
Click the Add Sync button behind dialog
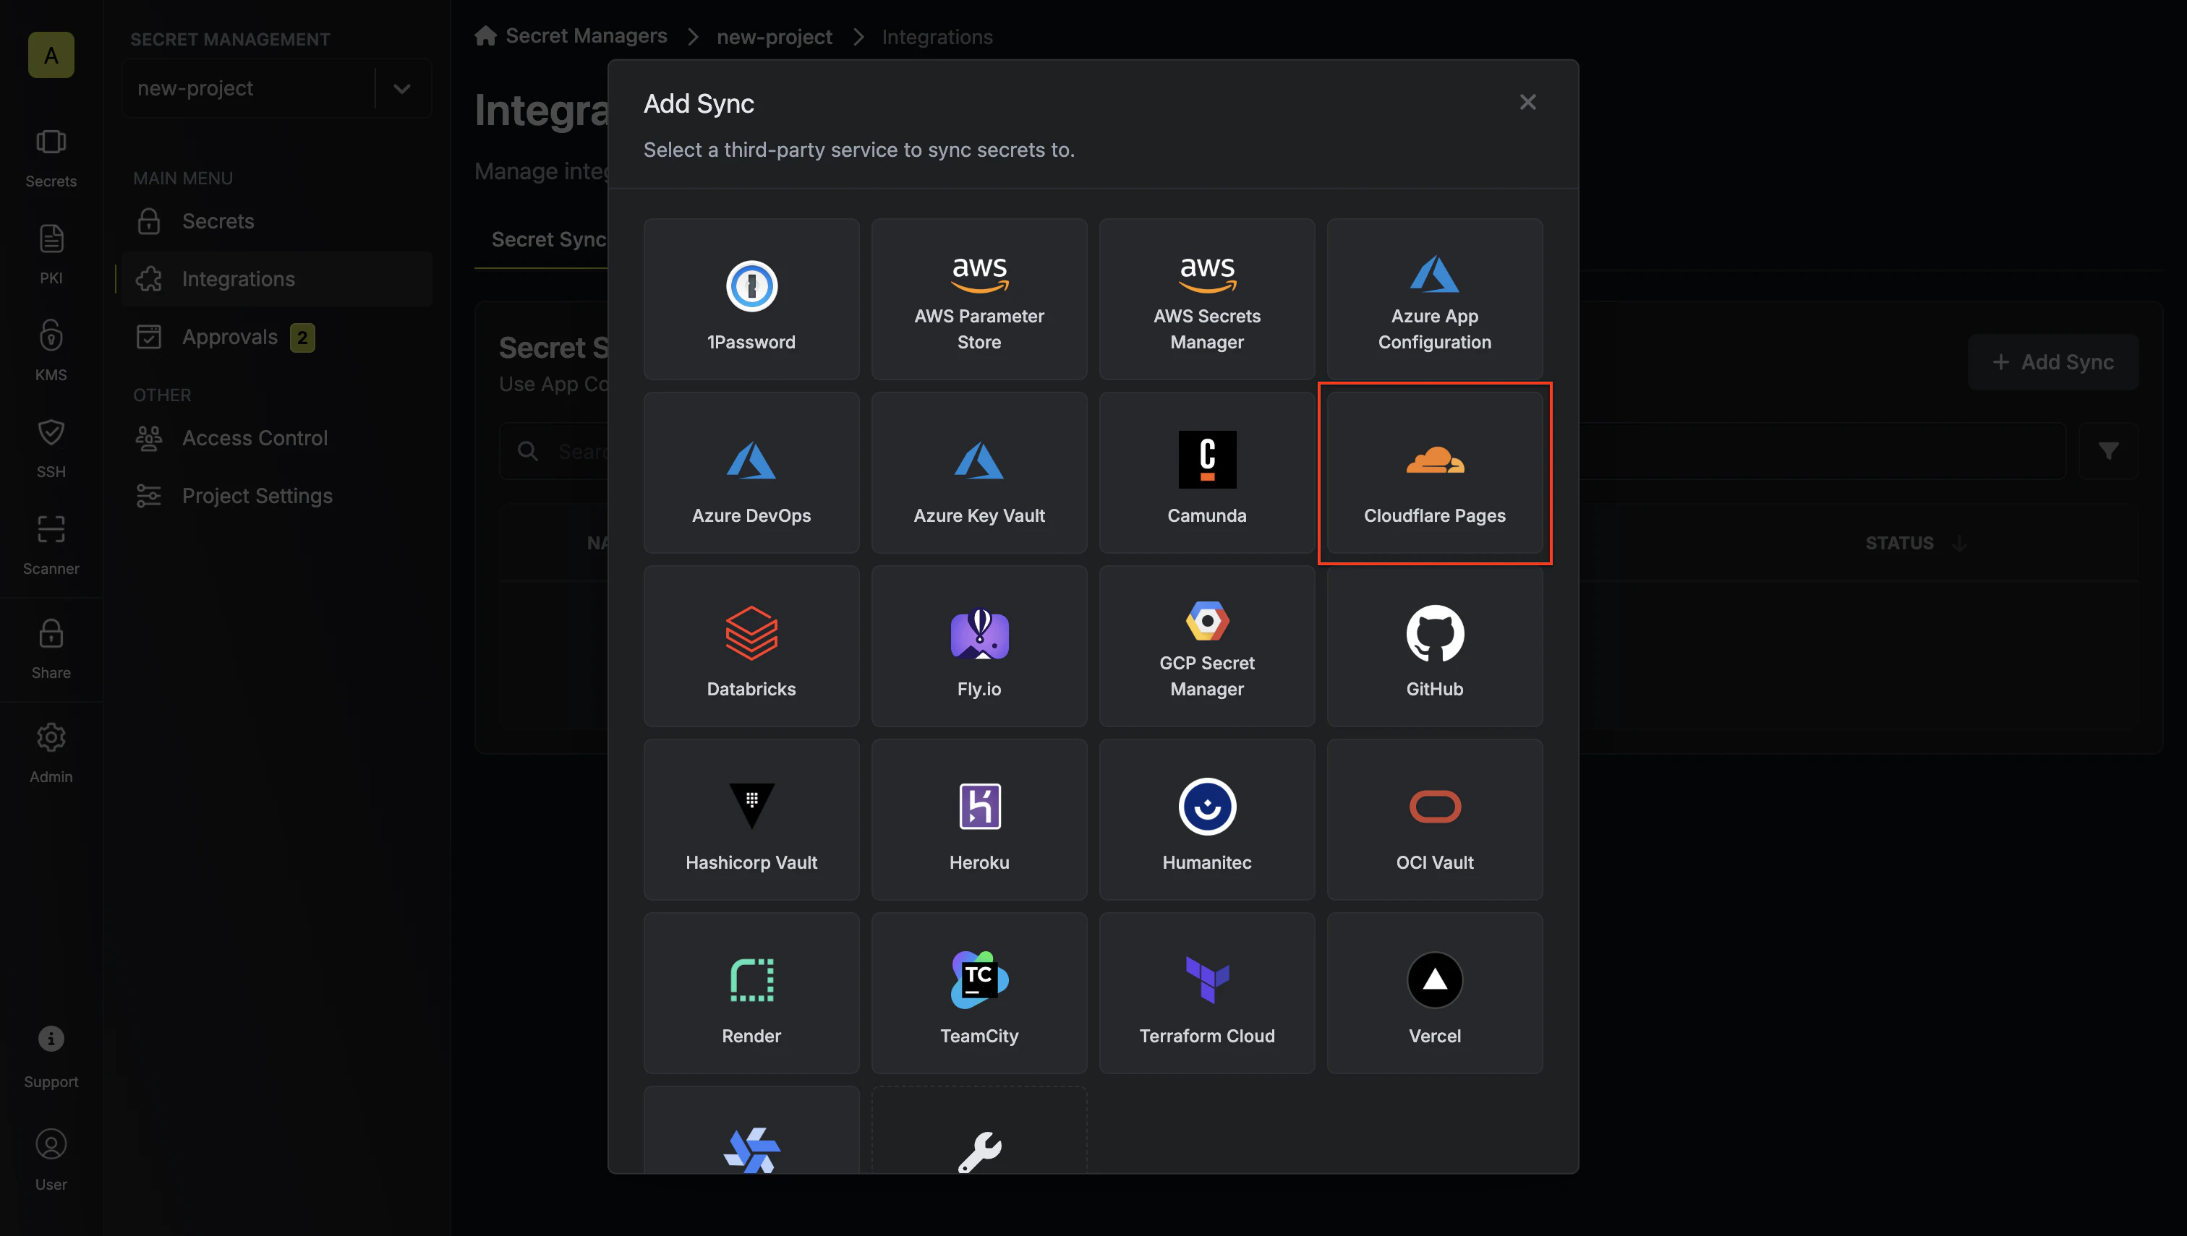(2052, 361)
